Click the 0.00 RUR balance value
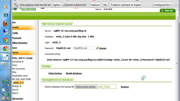The height and width of the screenshot is (101, 180). click(x=108, y=9)
